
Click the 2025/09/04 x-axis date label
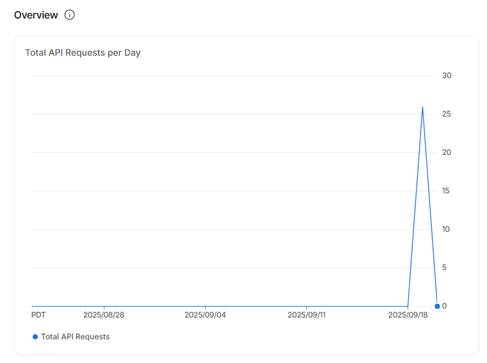(205, 315)
